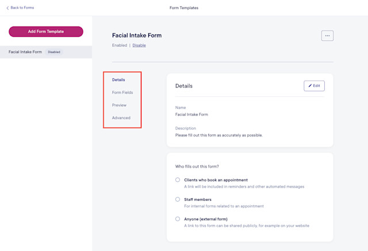Click the Disabled badge in sidebar
This screenshot has width=368, height=251.
(54, 52)
